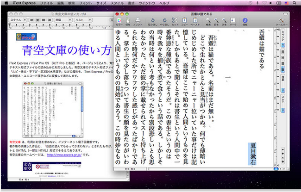Click the volume icon in menu bar
Image resolution: width=301 pixels, height=192 pixels.
(x=271, y=3)
